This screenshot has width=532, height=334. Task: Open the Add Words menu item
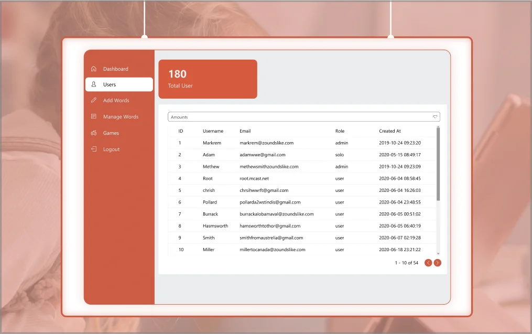point(116,101)
